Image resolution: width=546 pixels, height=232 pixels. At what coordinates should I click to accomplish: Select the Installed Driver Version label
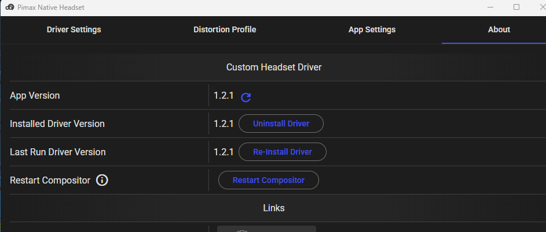(57, 124)
